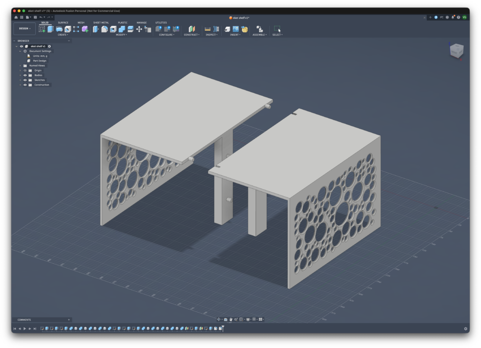
Task: Expand the Named Views folder
Action: pyautogui.click(x=20, y=66)
